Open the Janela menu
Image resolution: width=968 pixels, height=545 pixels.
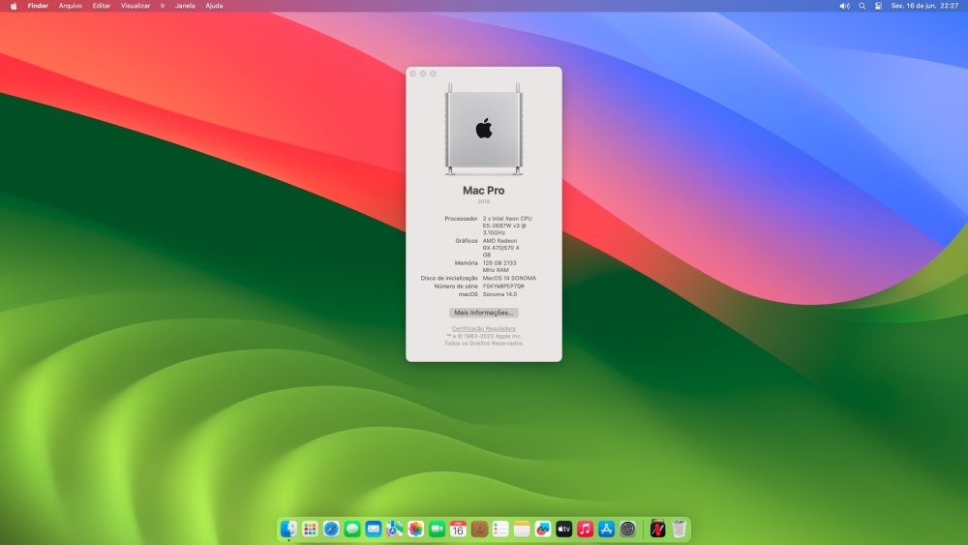coord(185,6)
